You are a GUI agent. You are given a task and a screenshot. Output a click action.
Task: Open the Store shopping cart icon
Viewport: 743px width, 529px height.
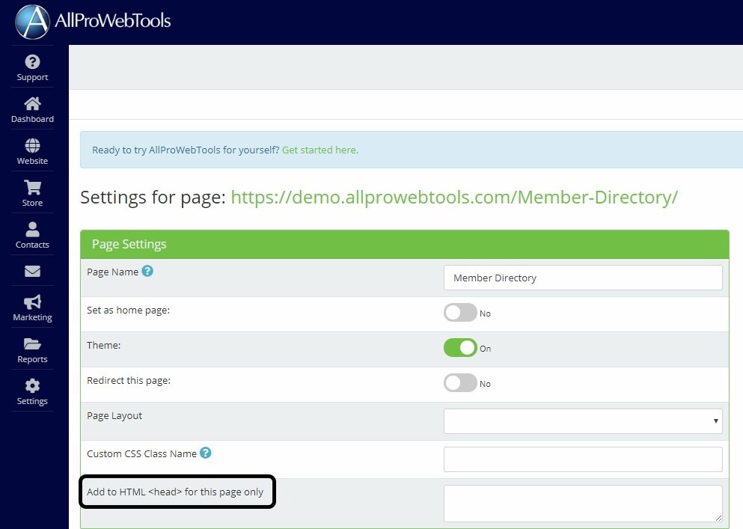point(32,187)
